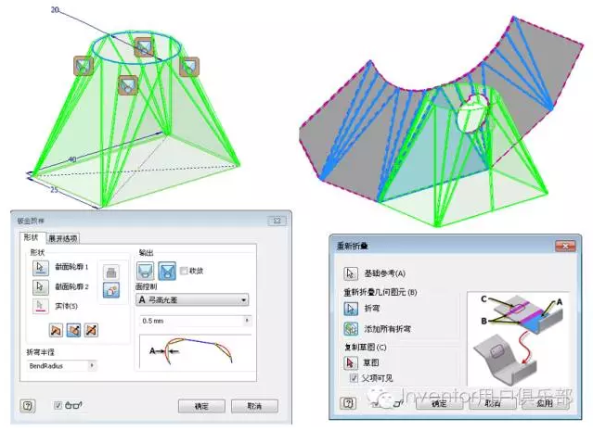The width and height of the screenshot is (593, 431).
Task: Expand the 0.5 mm value arrow
Action: [x=246, y=320]
